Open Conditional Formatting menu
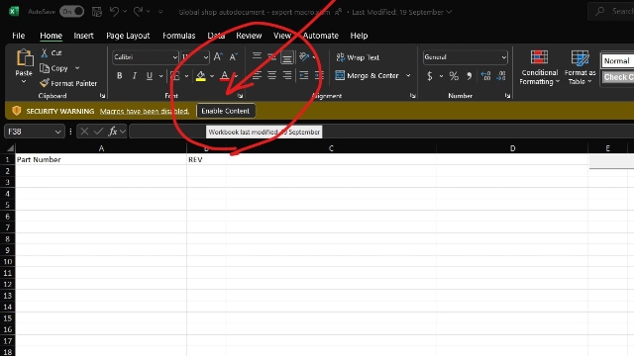The height and width of the screenshot is (356, 634). pyautogui.click(x=539, y=67)
